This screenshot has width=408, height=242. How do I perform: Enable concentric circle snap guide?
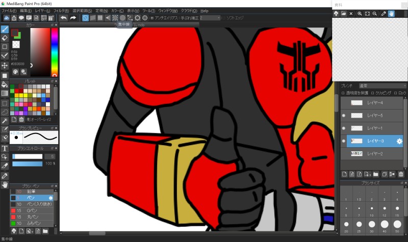point(122,18)
